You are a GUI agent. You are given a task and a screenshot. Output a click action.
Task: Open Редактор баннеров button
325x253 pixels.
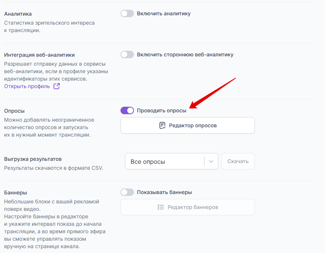pyautogui.click(x=187, y=207)
